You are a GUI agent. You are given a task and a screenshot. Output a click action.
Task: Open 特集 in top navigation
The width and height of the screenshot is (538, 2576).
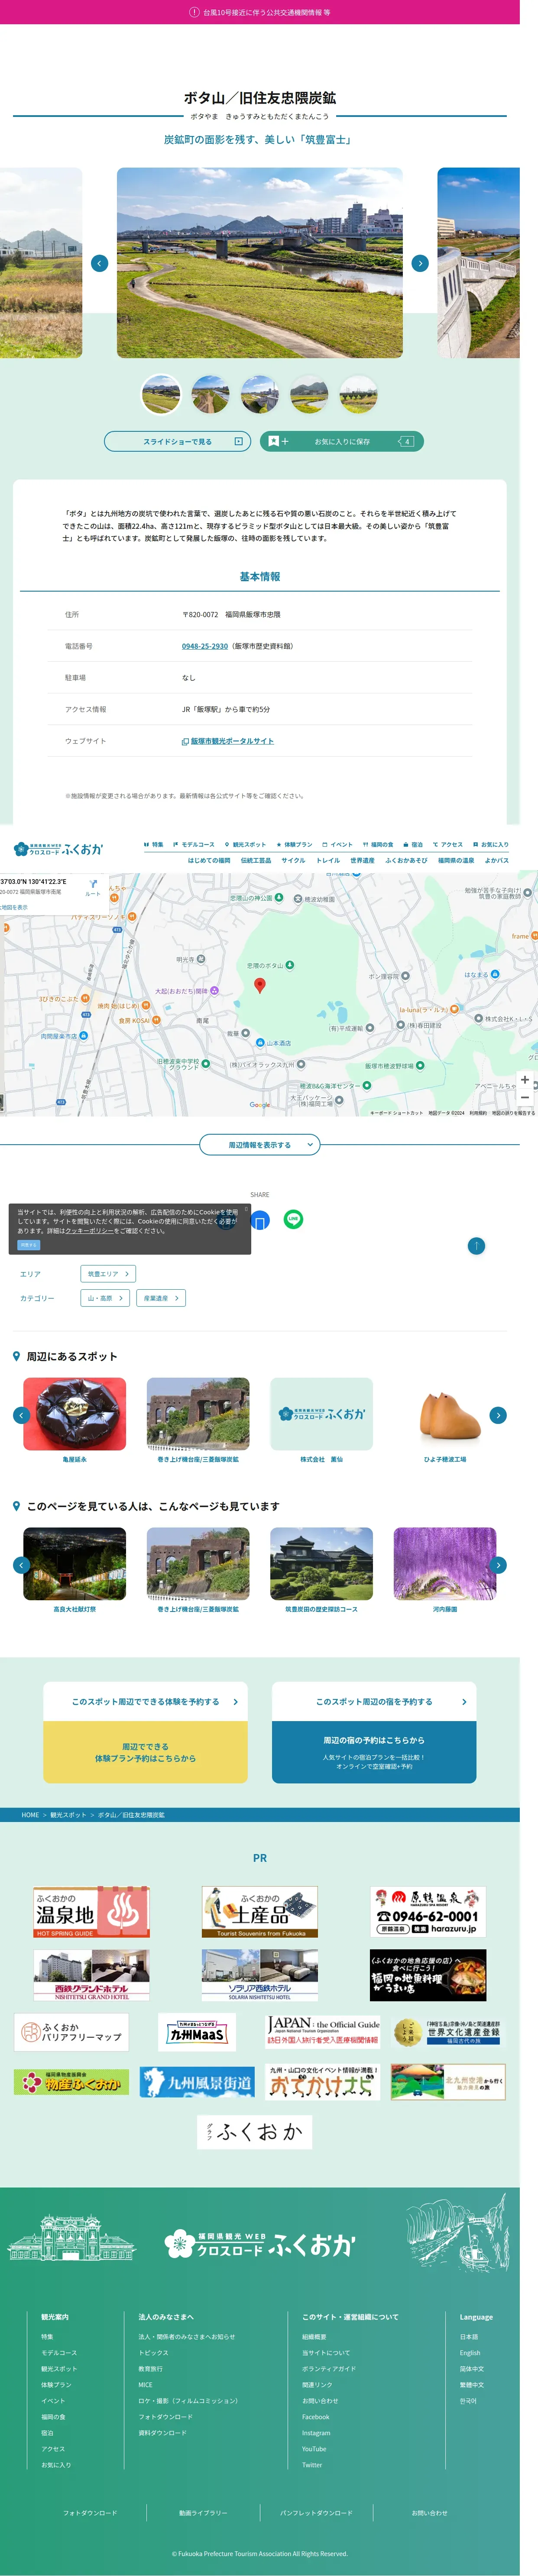(154, 844)
